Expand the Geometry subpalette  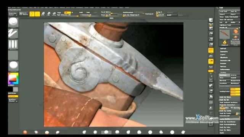pyautogui.click(x=224, y=52)
